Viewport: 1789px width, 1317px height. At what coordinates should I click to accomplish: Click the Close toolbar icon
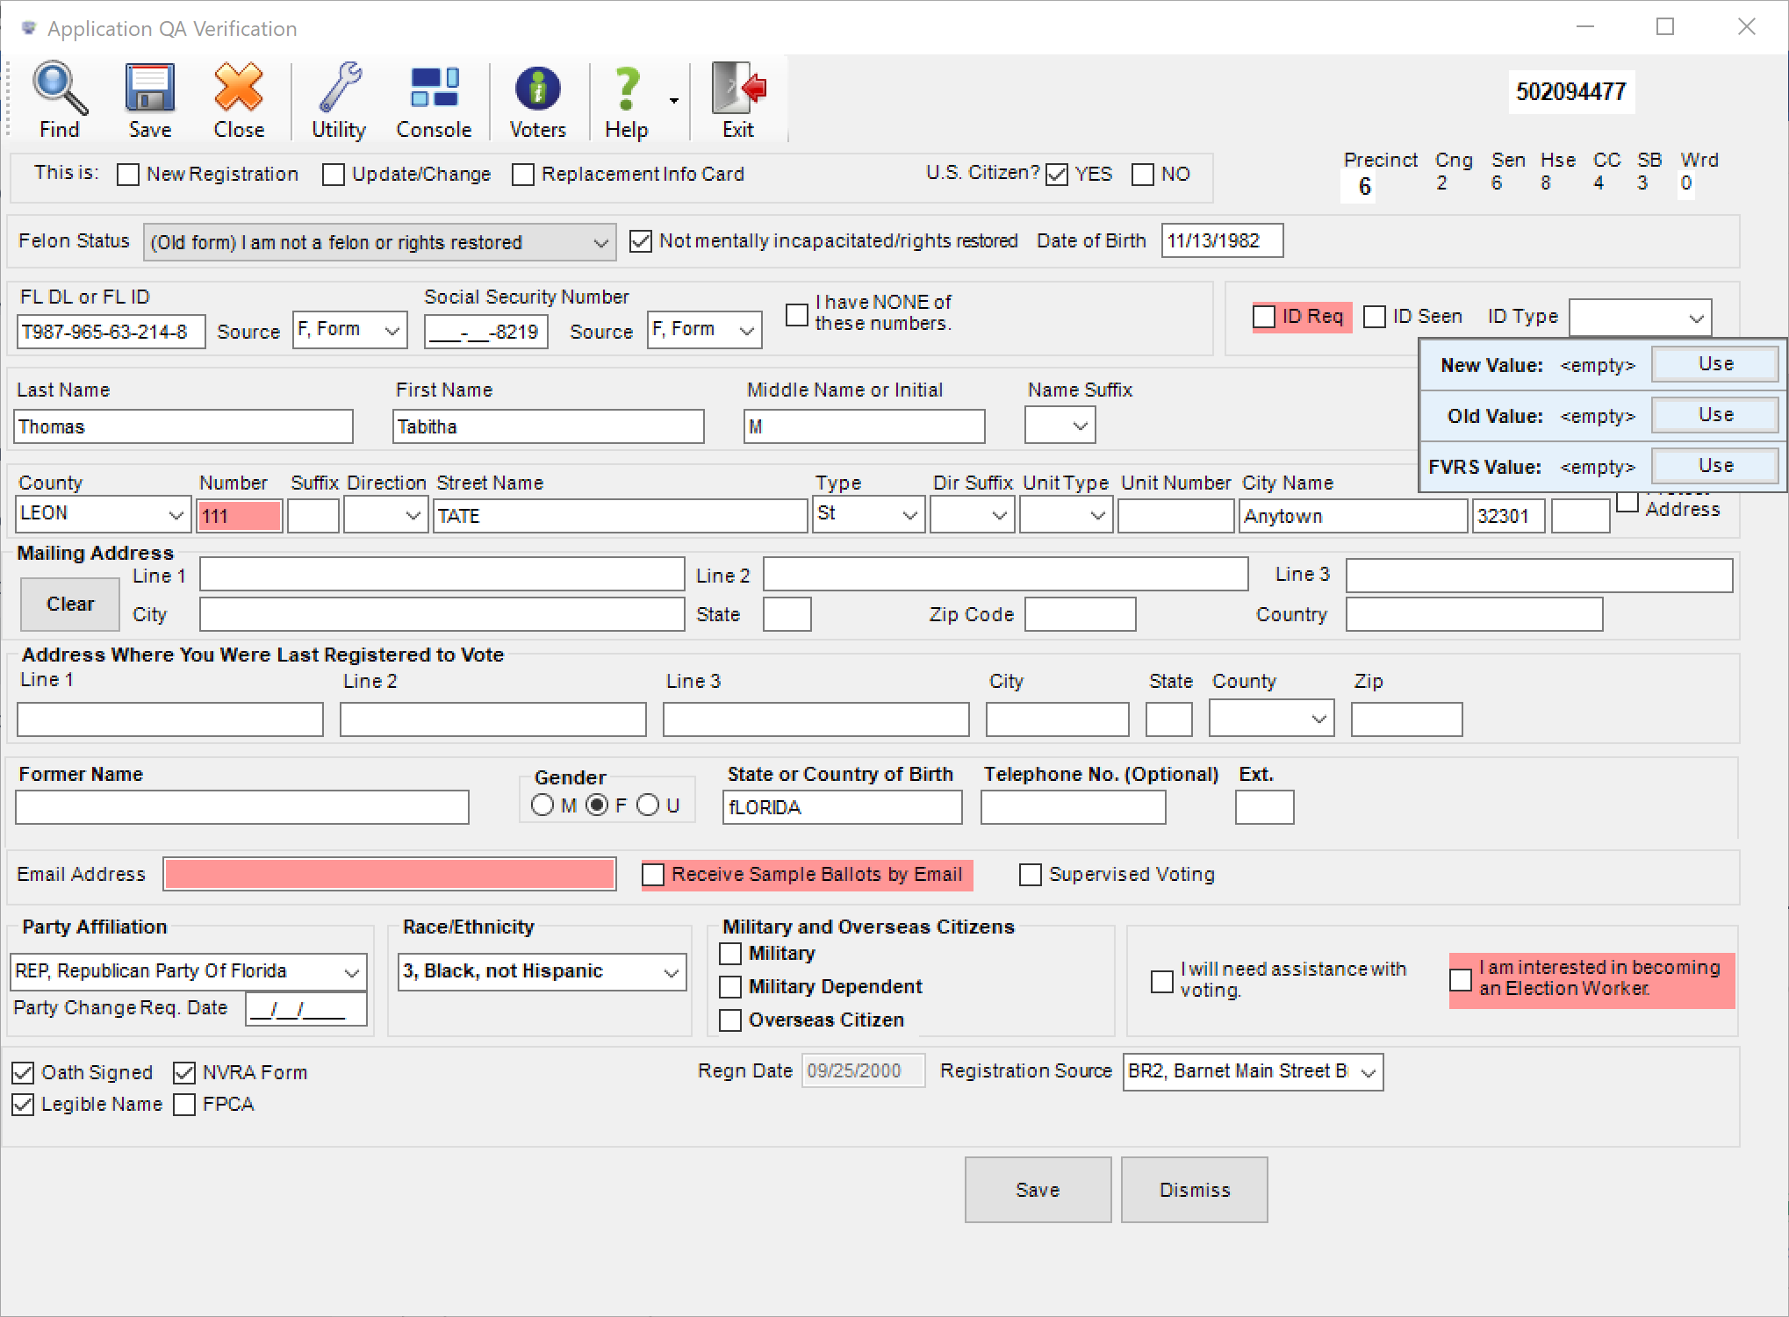coord(237,99)
